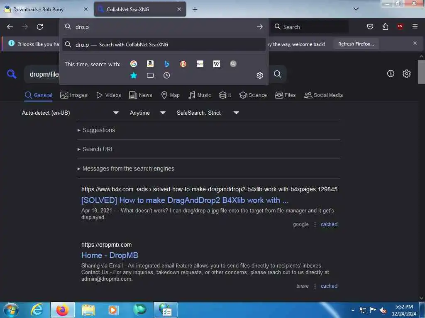Viewport: 425px width, 318px height.
Task: Select the Videos search category
Action: click(x=108, y=95)
